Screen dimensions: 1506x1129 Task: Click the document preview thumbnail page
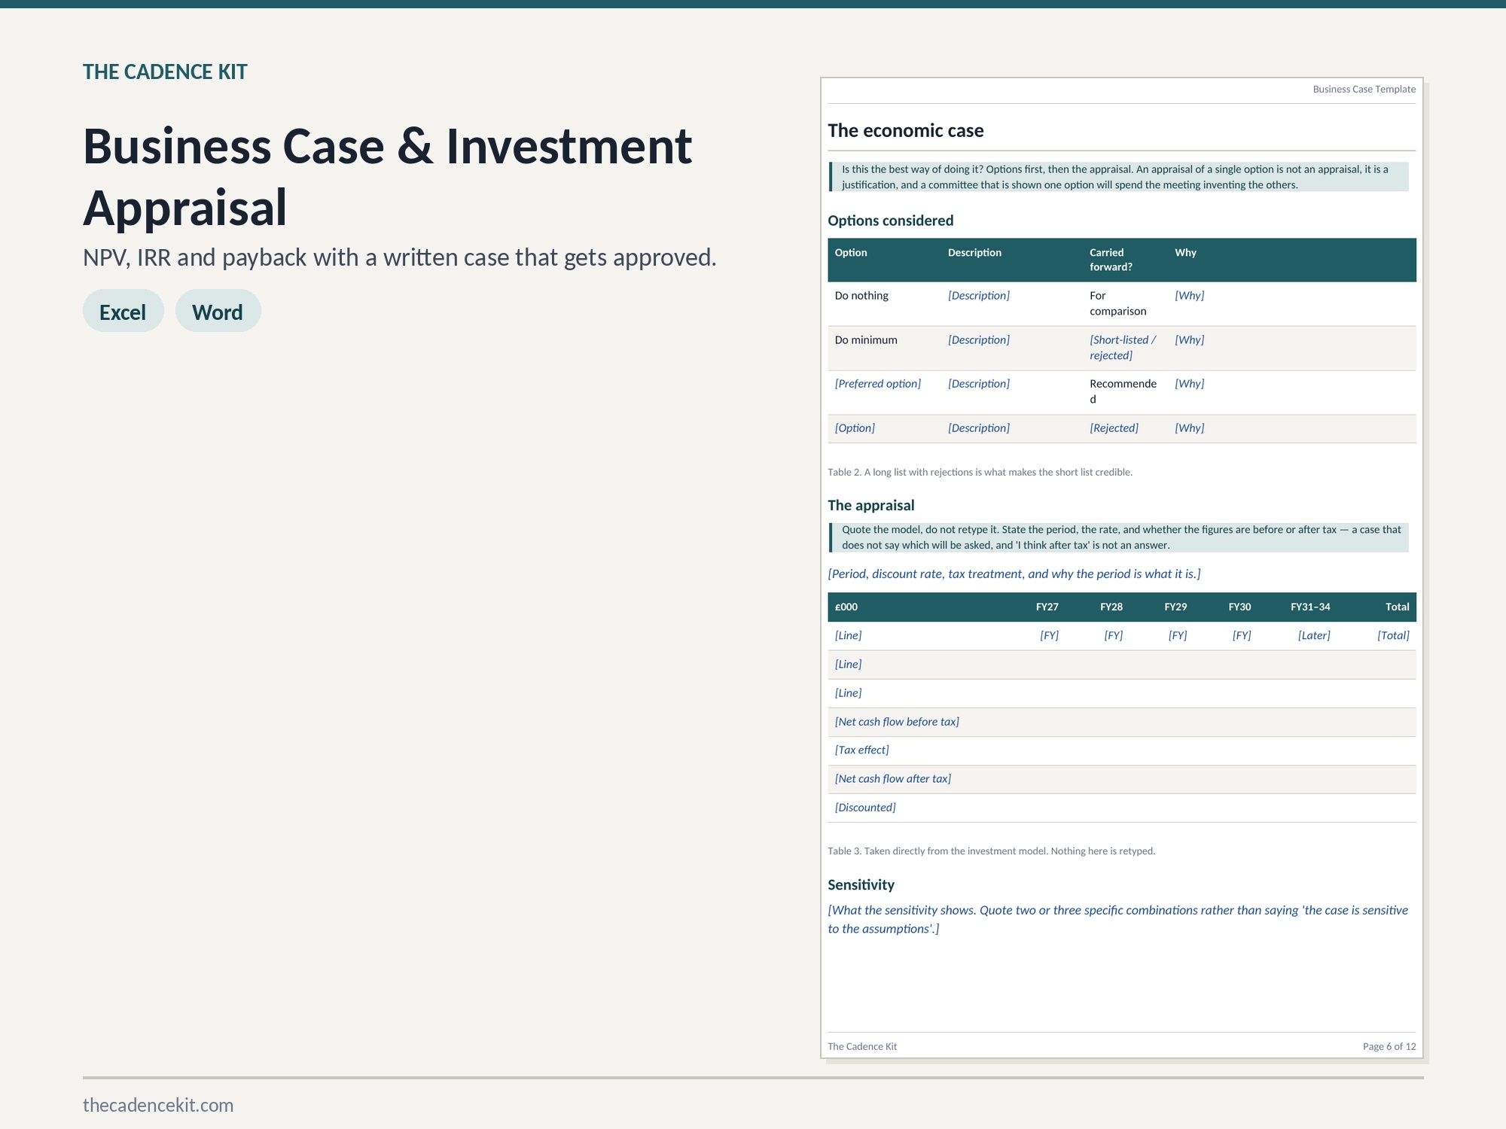[1122, 568]
